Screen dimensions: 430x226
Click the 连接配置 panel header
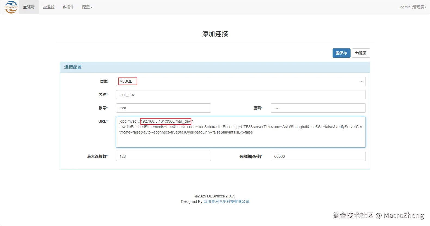coord(215,67)
